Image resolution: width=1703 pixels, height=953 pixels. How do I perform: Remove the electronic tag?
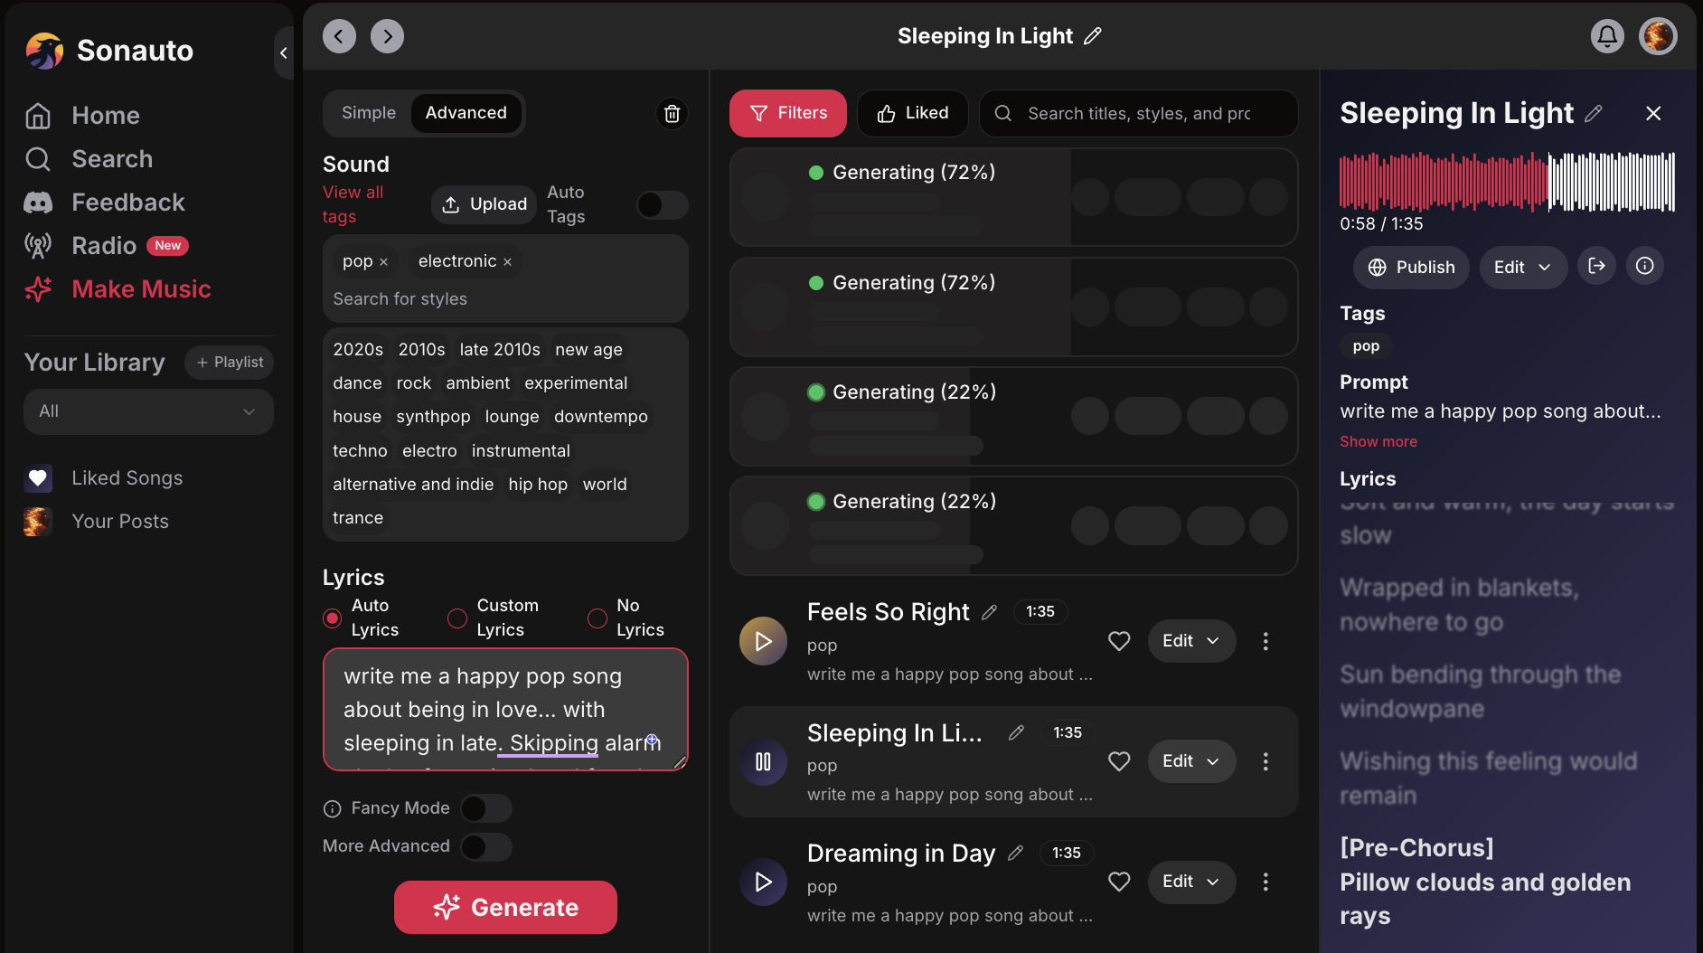507,261
